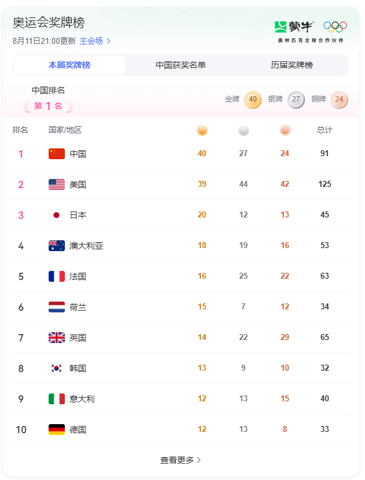Open the 主会场 venue link
This screenshot has width=365, height=480.
95,41
